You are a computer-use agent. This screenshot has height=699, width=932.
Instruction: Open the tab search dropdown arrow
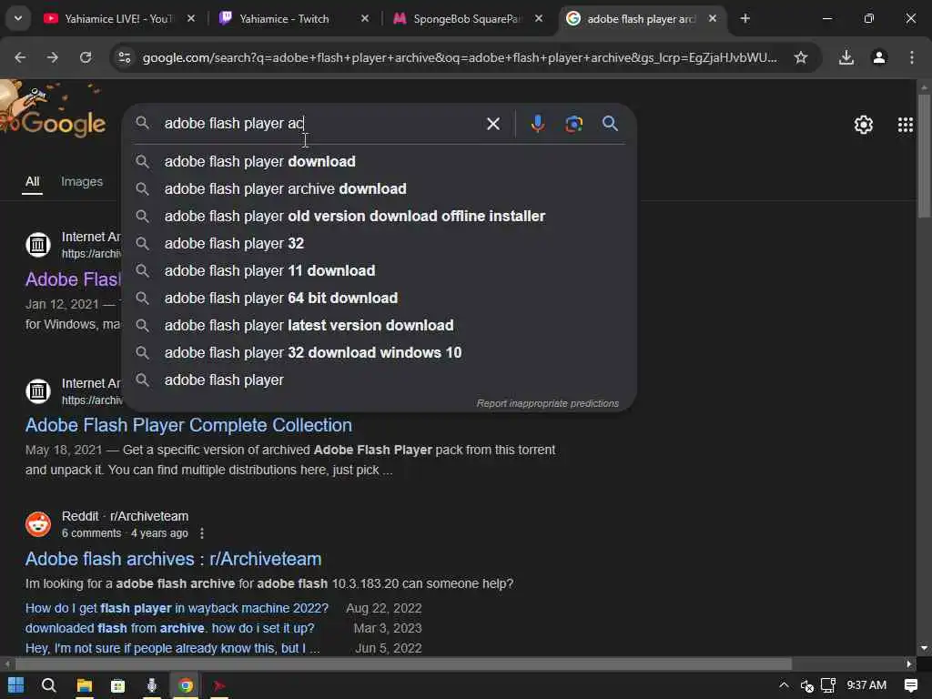[18, 18]
